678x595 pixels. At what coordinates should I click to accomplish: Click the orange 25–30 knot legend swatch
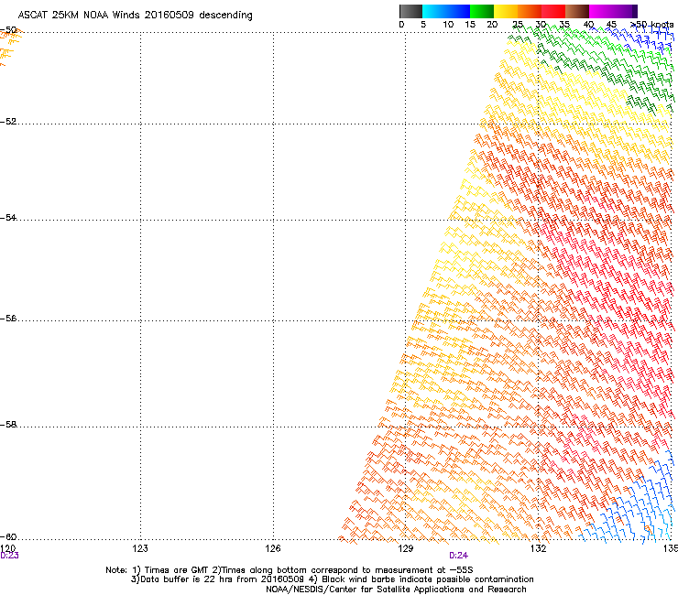coord(530,11)
